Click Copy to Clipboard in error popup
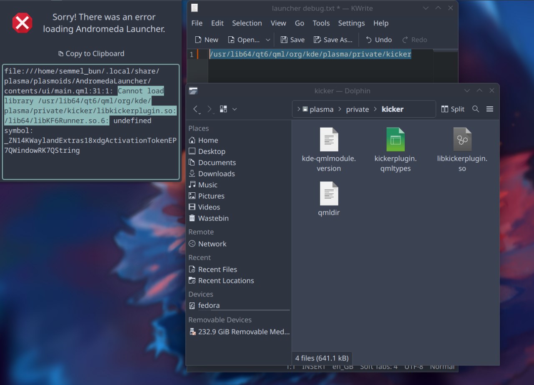The height and width of the screenshot is (385, 534). pyautogui.click(x=91, y=54)
